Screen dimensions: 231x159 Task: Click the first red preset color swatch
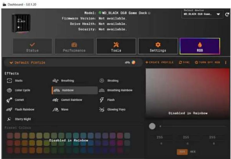(10, 136)
